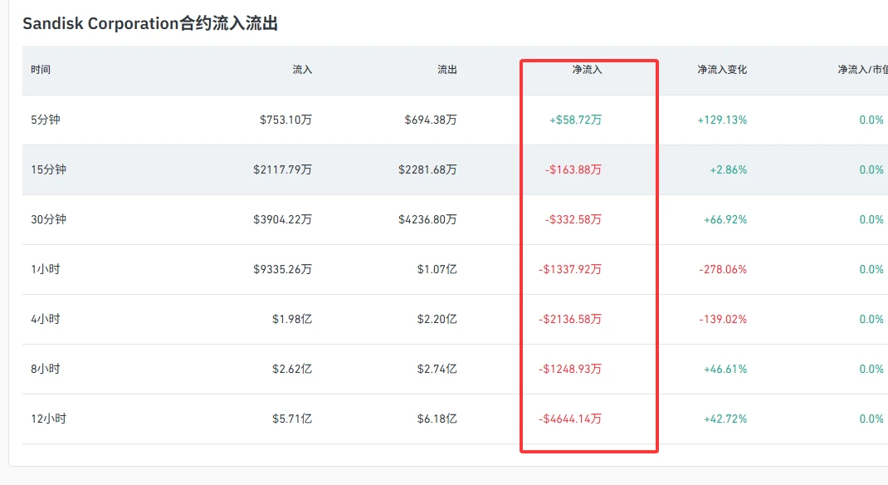Click net inflow -$332.58万
Viewport: 888px width, 485px height.
point(573,219)
